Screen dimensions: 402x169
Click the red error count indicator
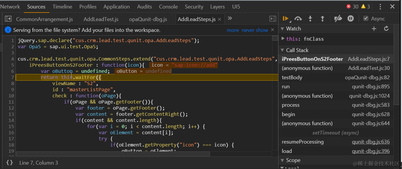(352, 6)
